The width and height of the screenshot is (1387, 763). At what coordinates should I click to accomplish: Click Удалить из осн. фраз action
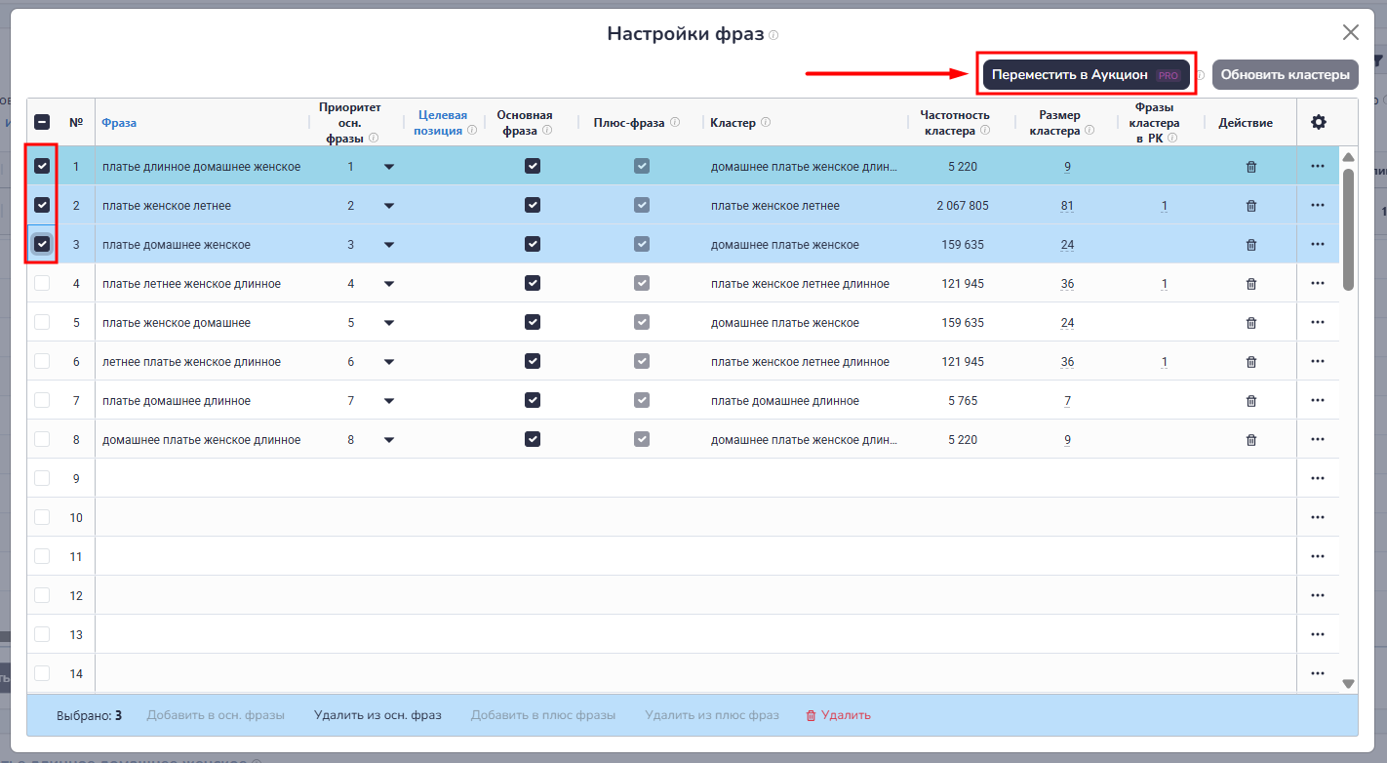coord(377,715)
